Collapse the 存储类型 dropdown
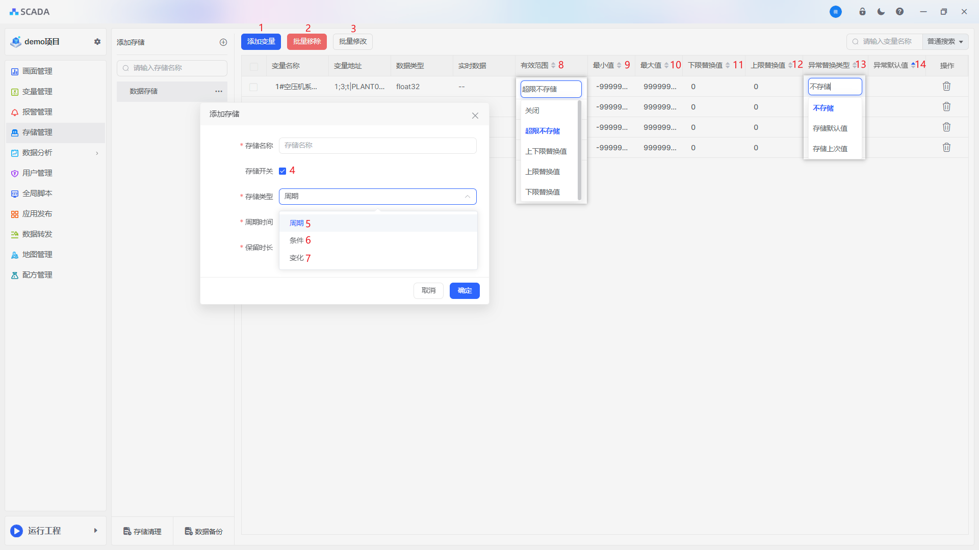Viewport: 979px width, 550px height. (x=467, y=197)
